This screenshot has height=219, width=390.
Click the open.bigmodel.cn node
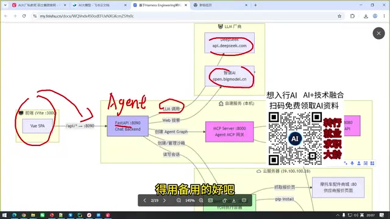[230, 76]
